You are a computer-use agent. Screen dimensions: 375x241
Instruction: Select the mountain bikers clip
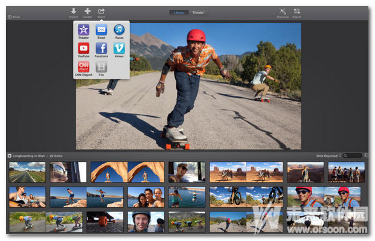[x=246, y=197]
